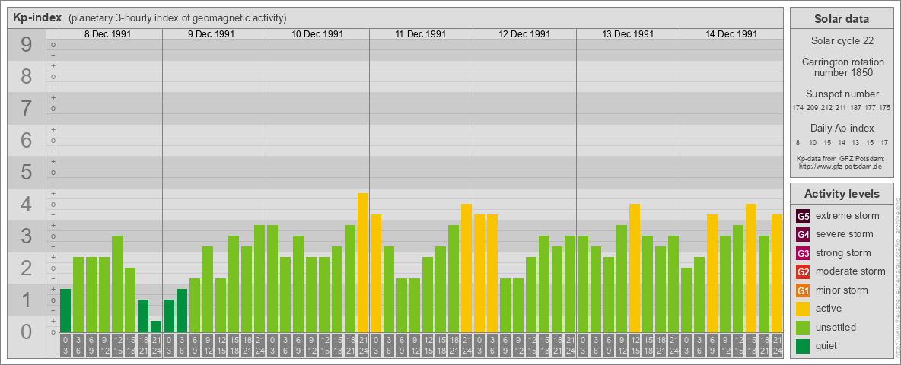Click the 21-24 time label under 14 Dec

(x=777, y=347)
